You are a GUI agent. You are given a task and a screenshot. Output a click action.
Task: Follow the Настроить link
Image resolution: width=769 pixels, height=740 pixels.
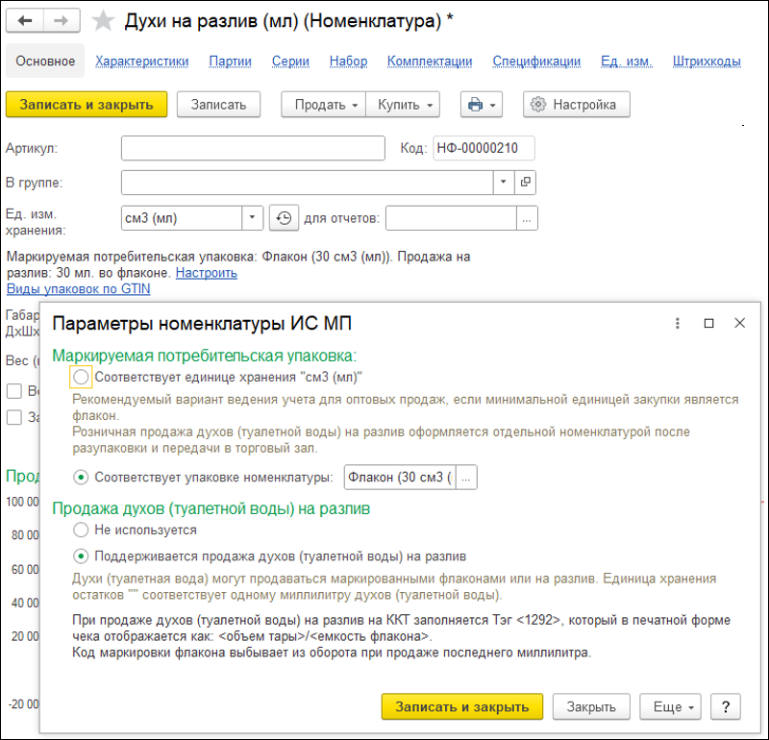tap(207, 273)
